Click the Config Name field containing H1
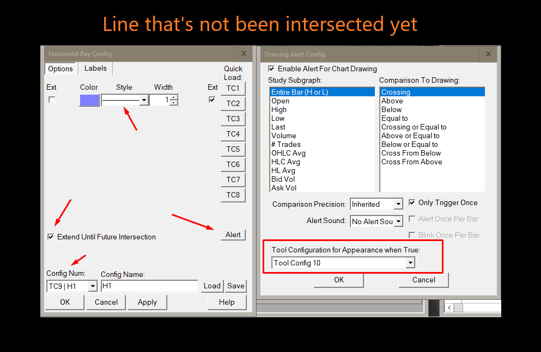 pos(149,286)
